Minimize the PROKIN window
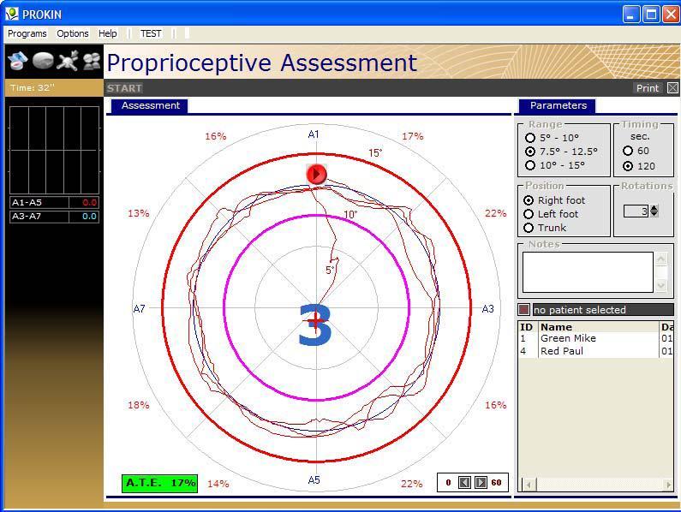 pos(630,15)
